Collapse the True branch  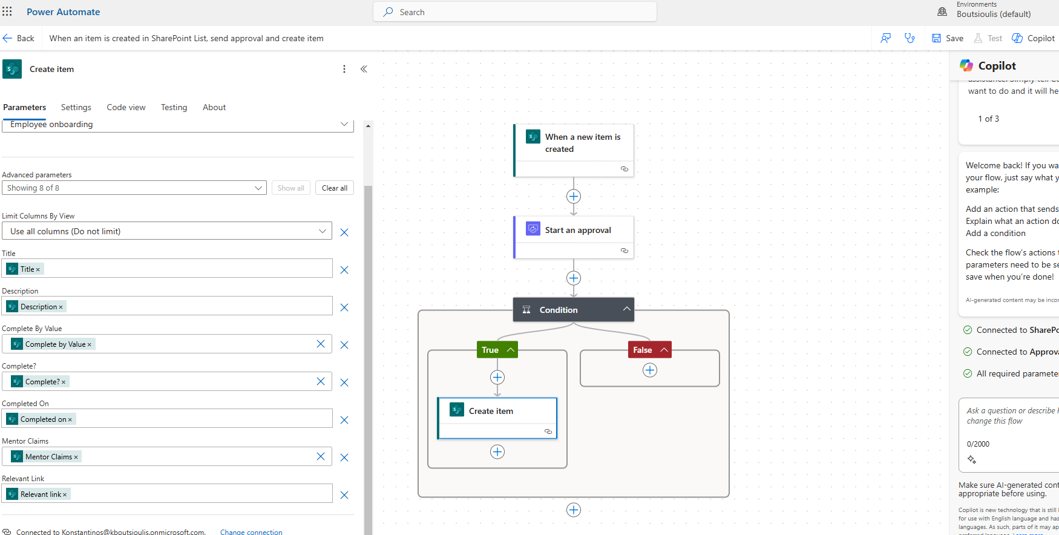pos(511,350)
